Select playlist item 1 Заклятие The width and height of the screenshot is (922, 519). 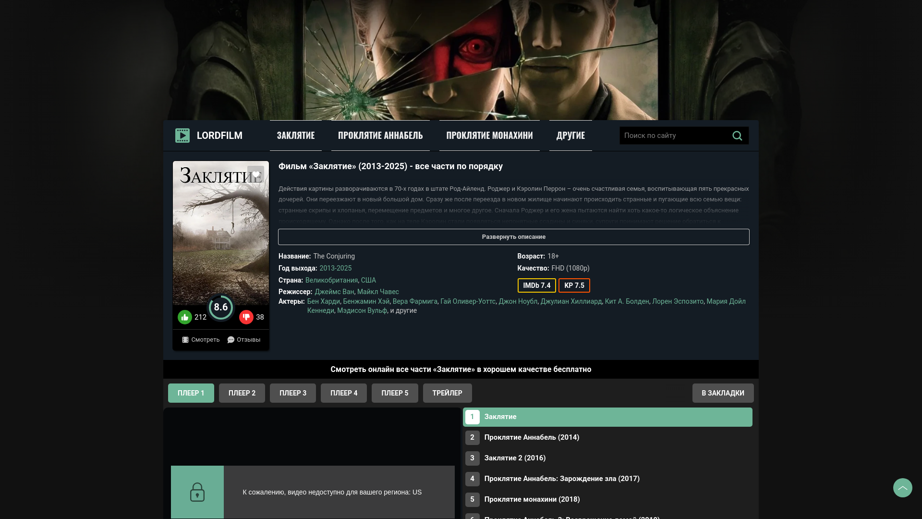(607, 417)
